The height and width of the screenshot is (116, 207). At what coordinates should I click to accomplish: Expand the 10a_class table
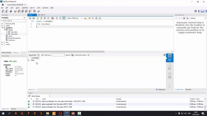tap(7, 32)
